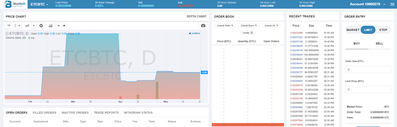Select the 1D chart interval button
Image resolution: width=397 pixels, height=127 pixels.
click(9, 25)
